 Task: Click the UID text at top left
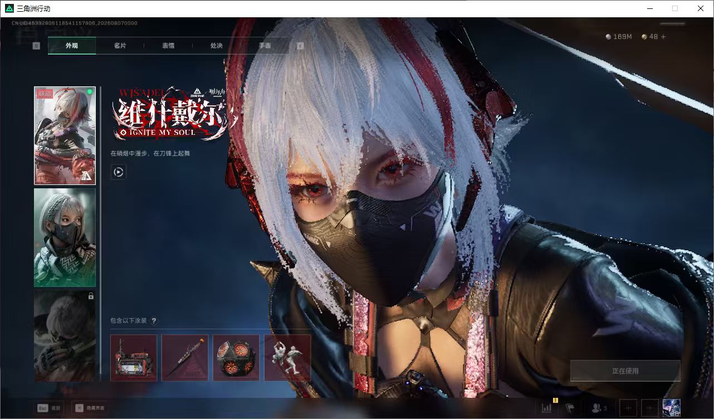point(75,23)
